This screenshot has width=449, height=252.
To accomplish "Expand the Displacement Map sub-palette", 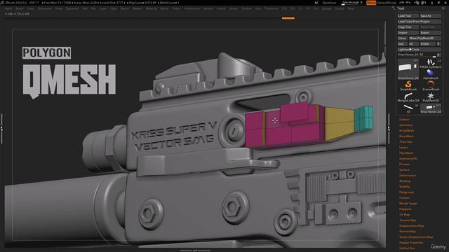I will tap(412, 225).
